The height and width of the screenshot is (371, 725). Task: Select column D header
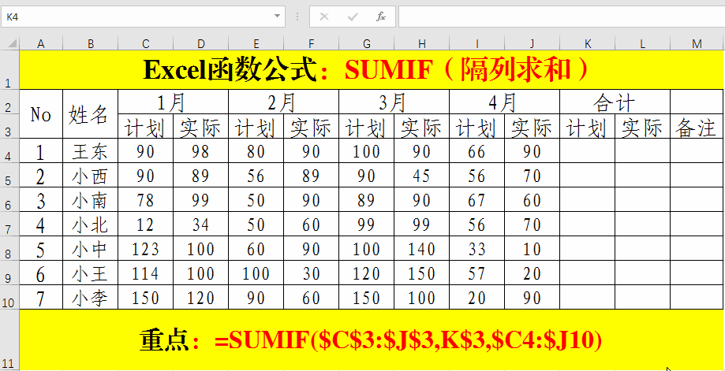201,44
